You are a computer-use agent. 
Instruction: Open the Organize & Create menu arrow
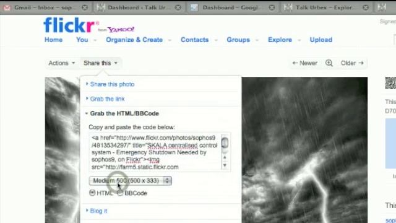tap(170, 40)
